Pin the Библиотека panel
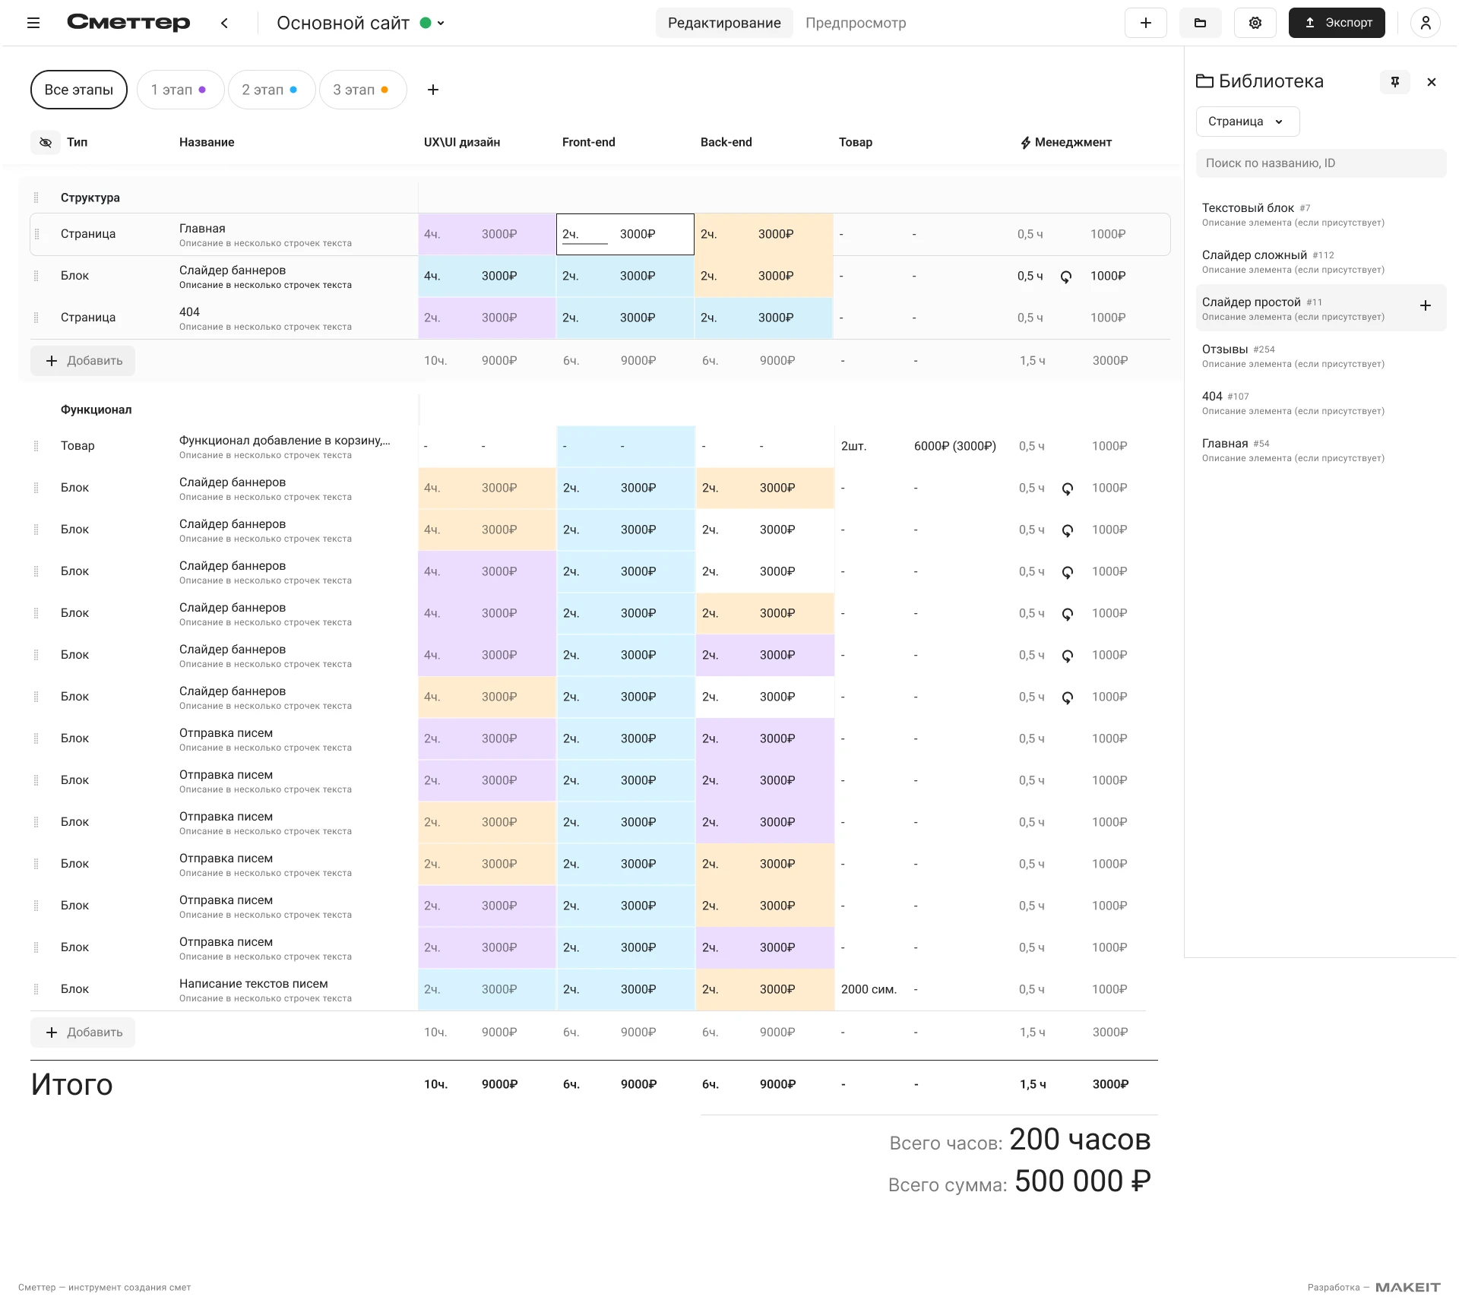1459x1306 pixels. click(1395, 81)
